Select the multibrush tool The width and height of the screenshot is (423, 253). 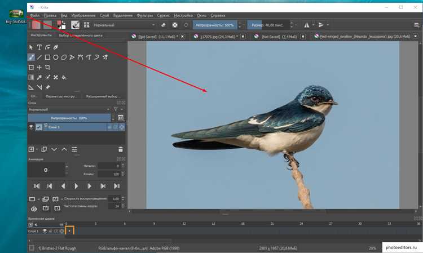coord(105,57)
